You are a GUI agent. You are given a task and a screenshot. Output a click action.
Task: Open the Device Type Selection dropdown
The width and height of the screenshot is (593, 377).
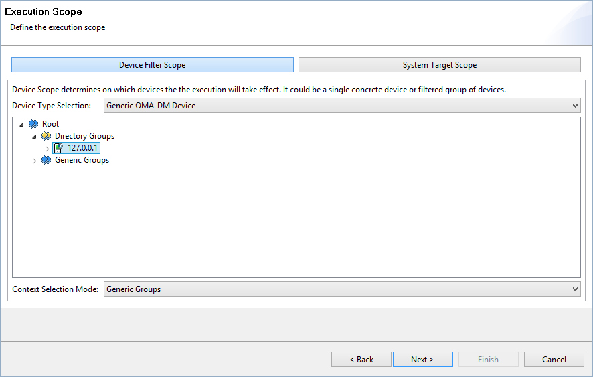342,106
